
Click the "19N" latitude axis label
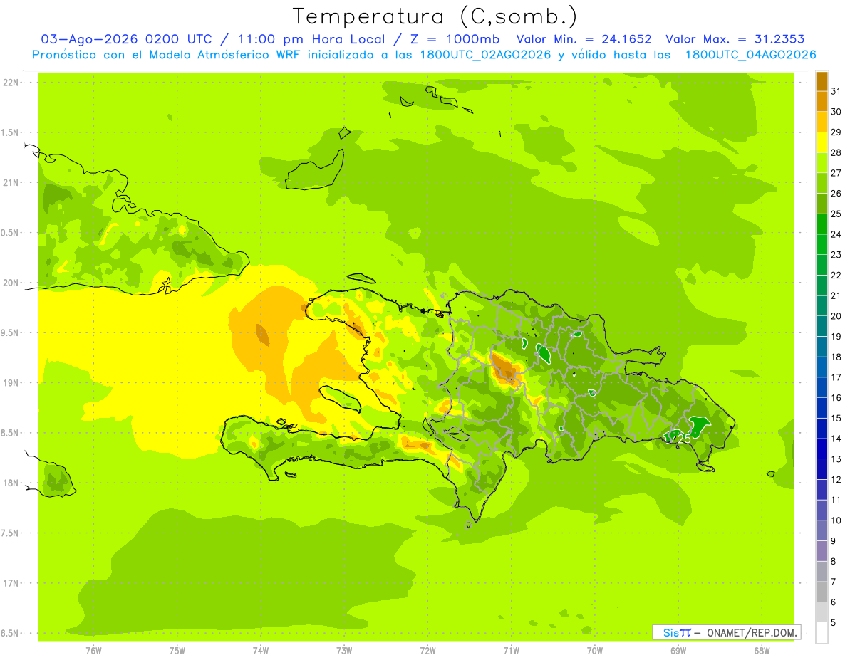[x=11, y=383]
